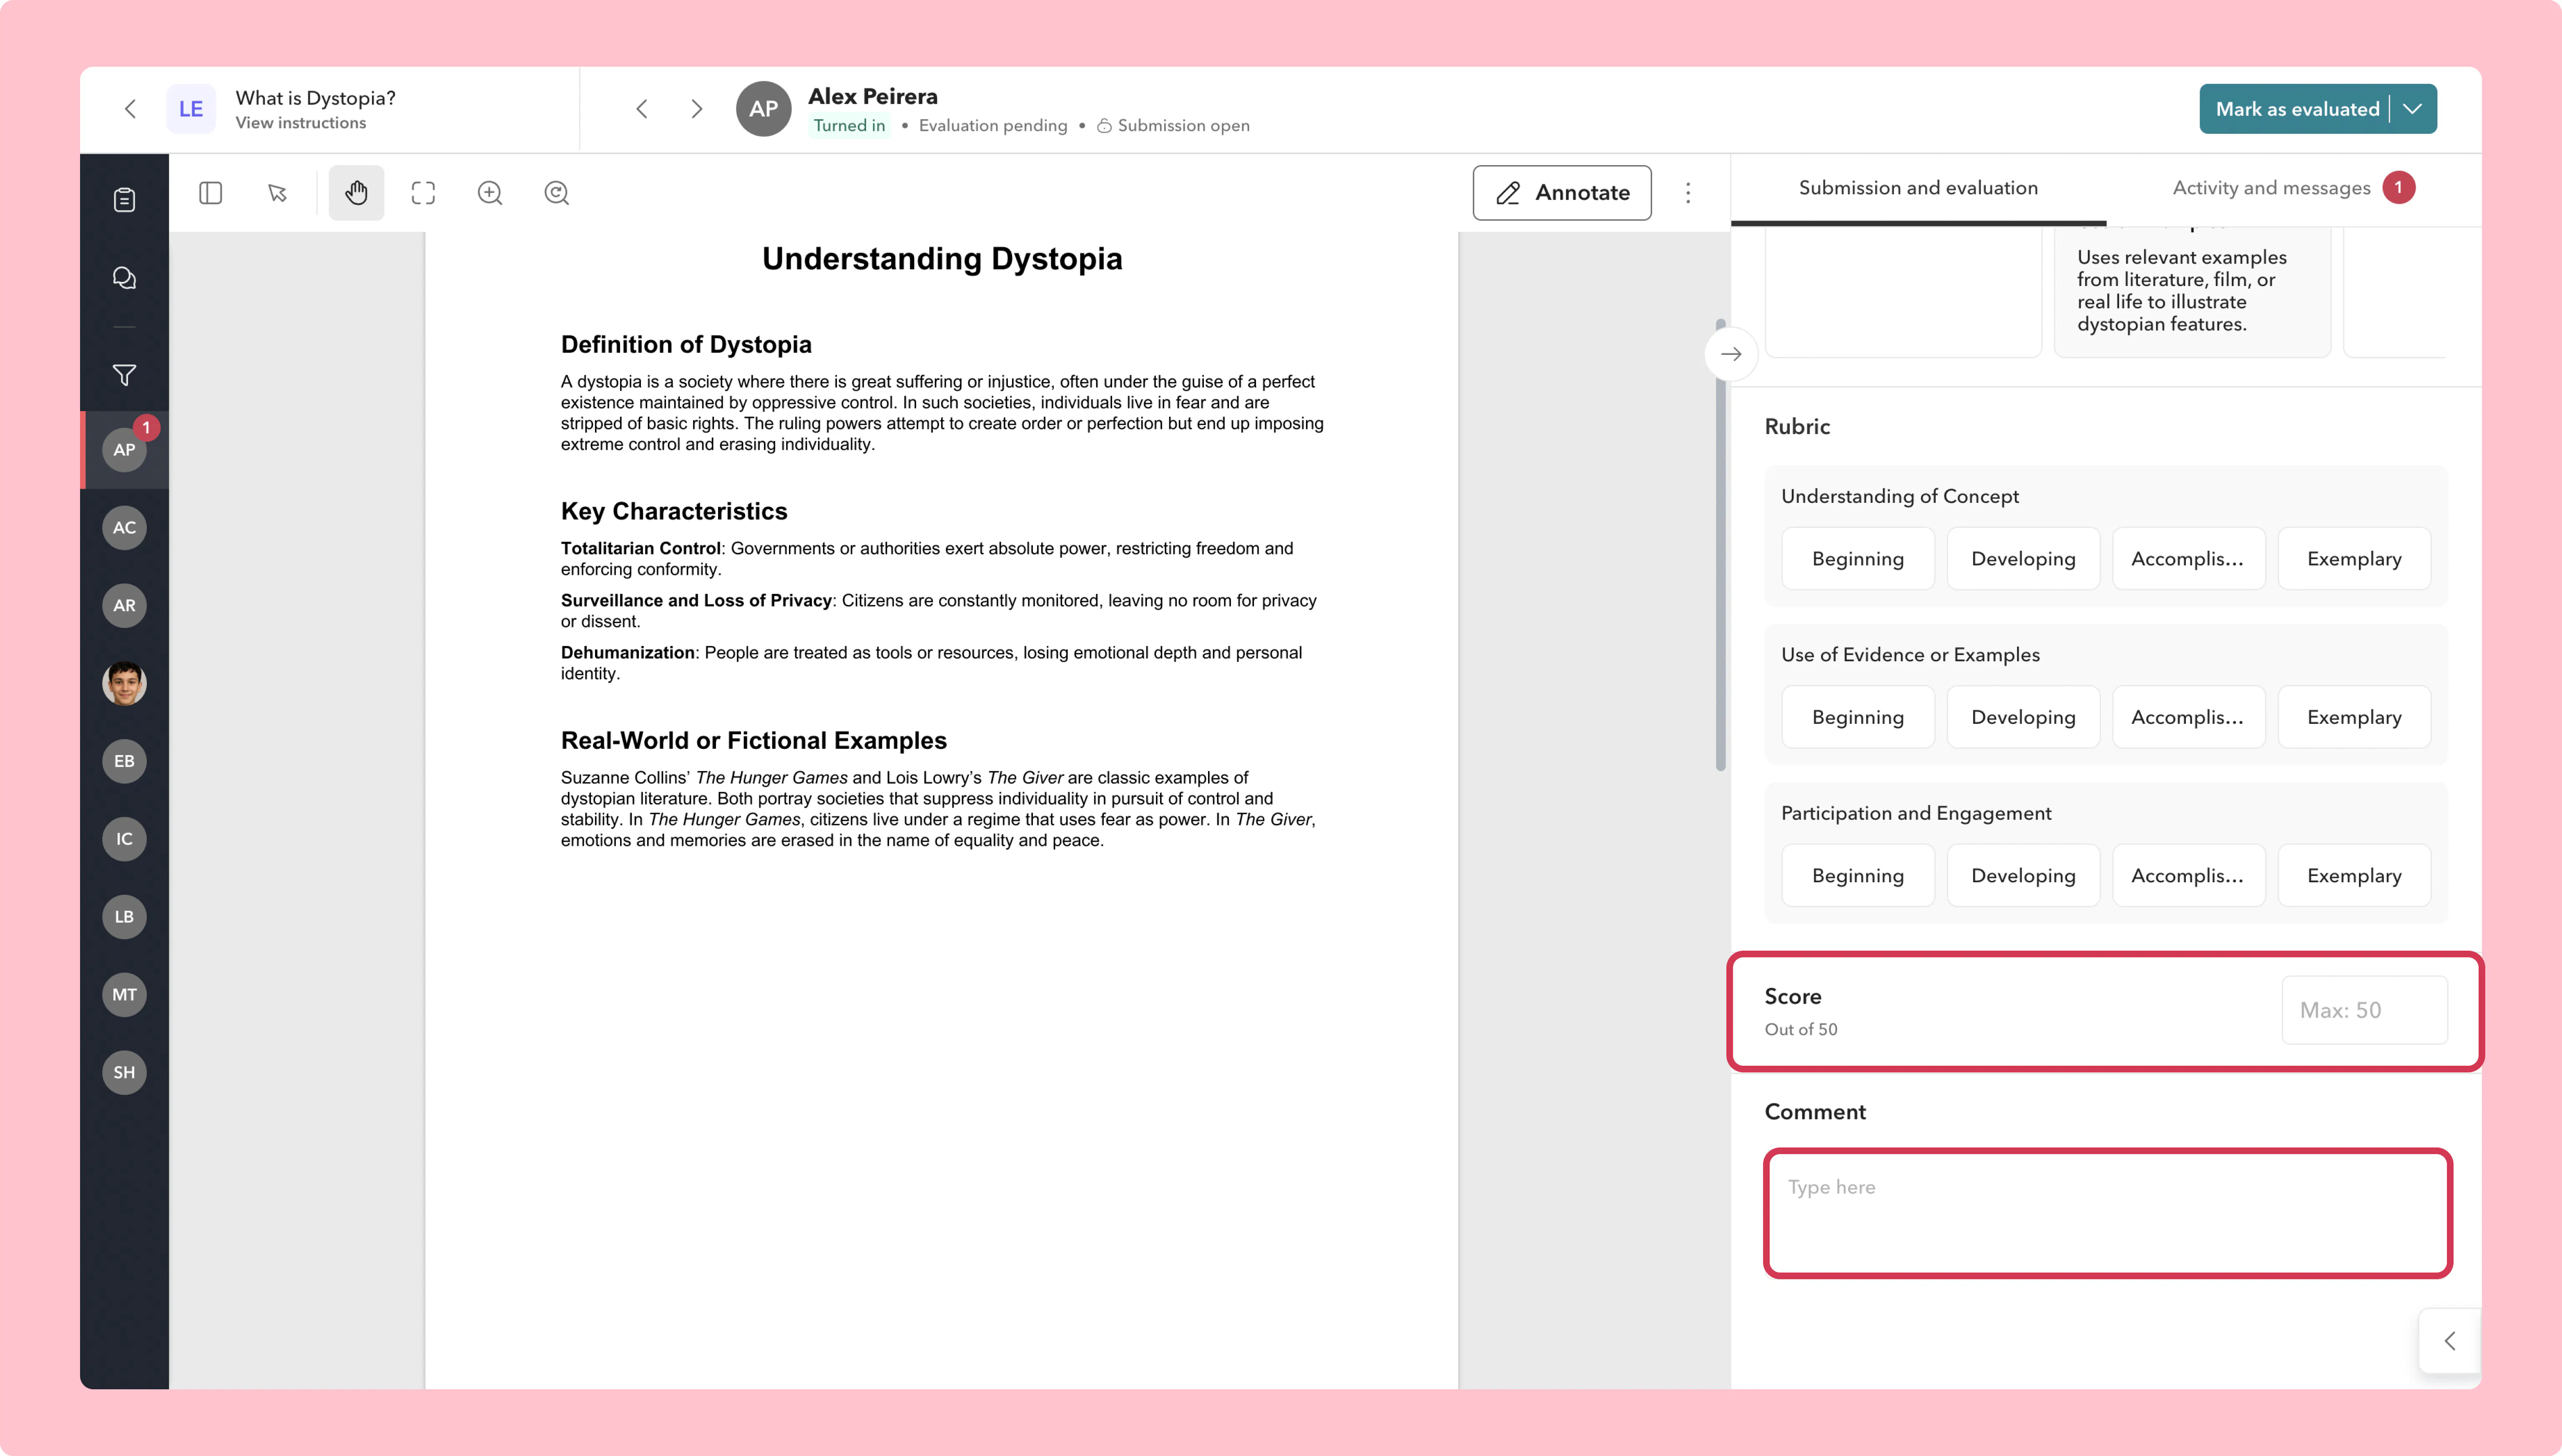Viewport: 2562px width, 1456px height.
Task: Rate Understanding of Concept as Developing
Action: (x=2023, y=559)
